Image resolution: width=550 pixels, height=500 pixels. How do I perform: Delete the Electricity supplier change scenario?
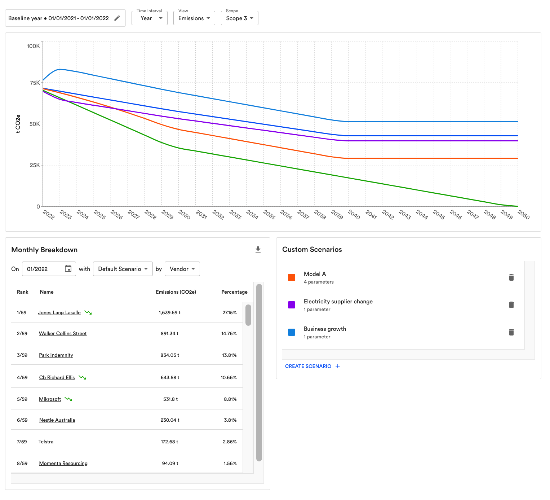pos(511,305)
